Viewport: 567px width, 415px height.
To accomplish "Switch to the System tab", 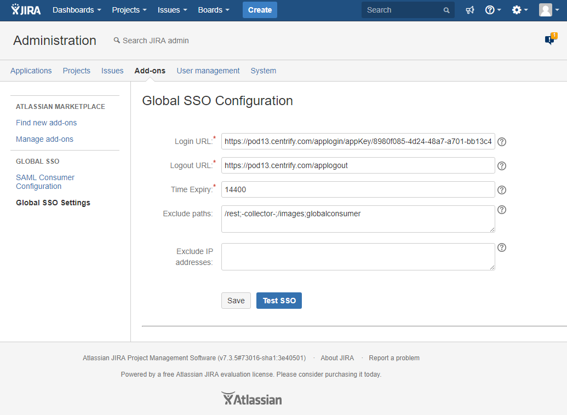I will pyautogui.click(x=264, y=71).
